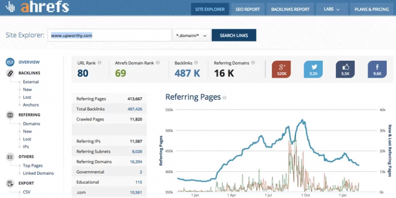The width and height of the screenshot is (396, 198).
Task: Click the Backlinks chain icon
Action: (10, 73)
